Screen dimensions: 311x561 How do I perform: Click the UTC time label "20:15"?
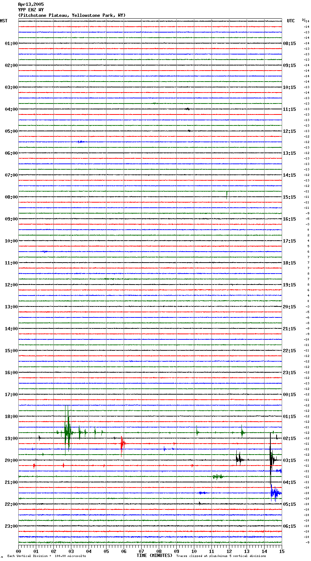[289, 307]
